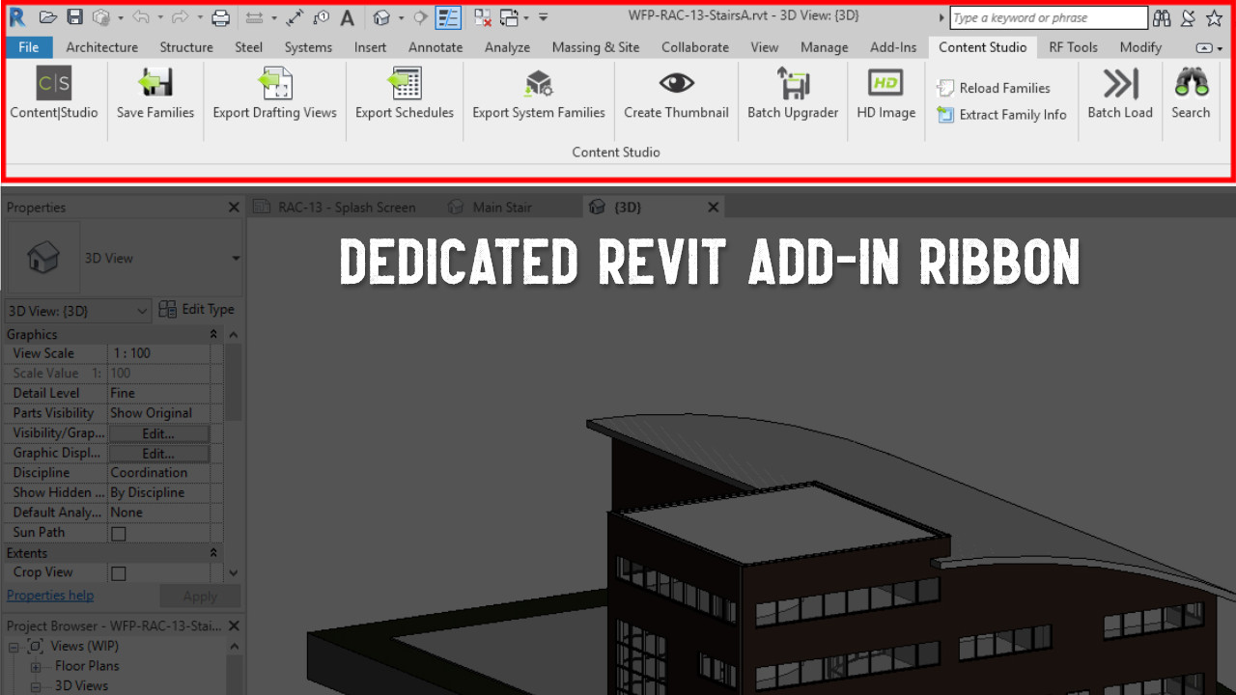Click Extract Family Info

click(1001, 114)
